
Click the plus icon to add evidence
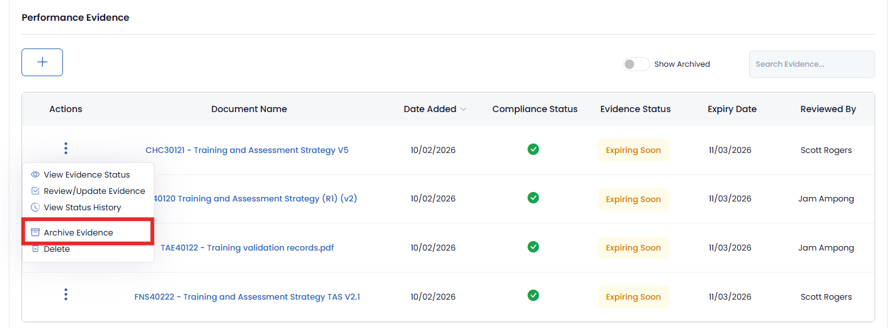(42, 62)
